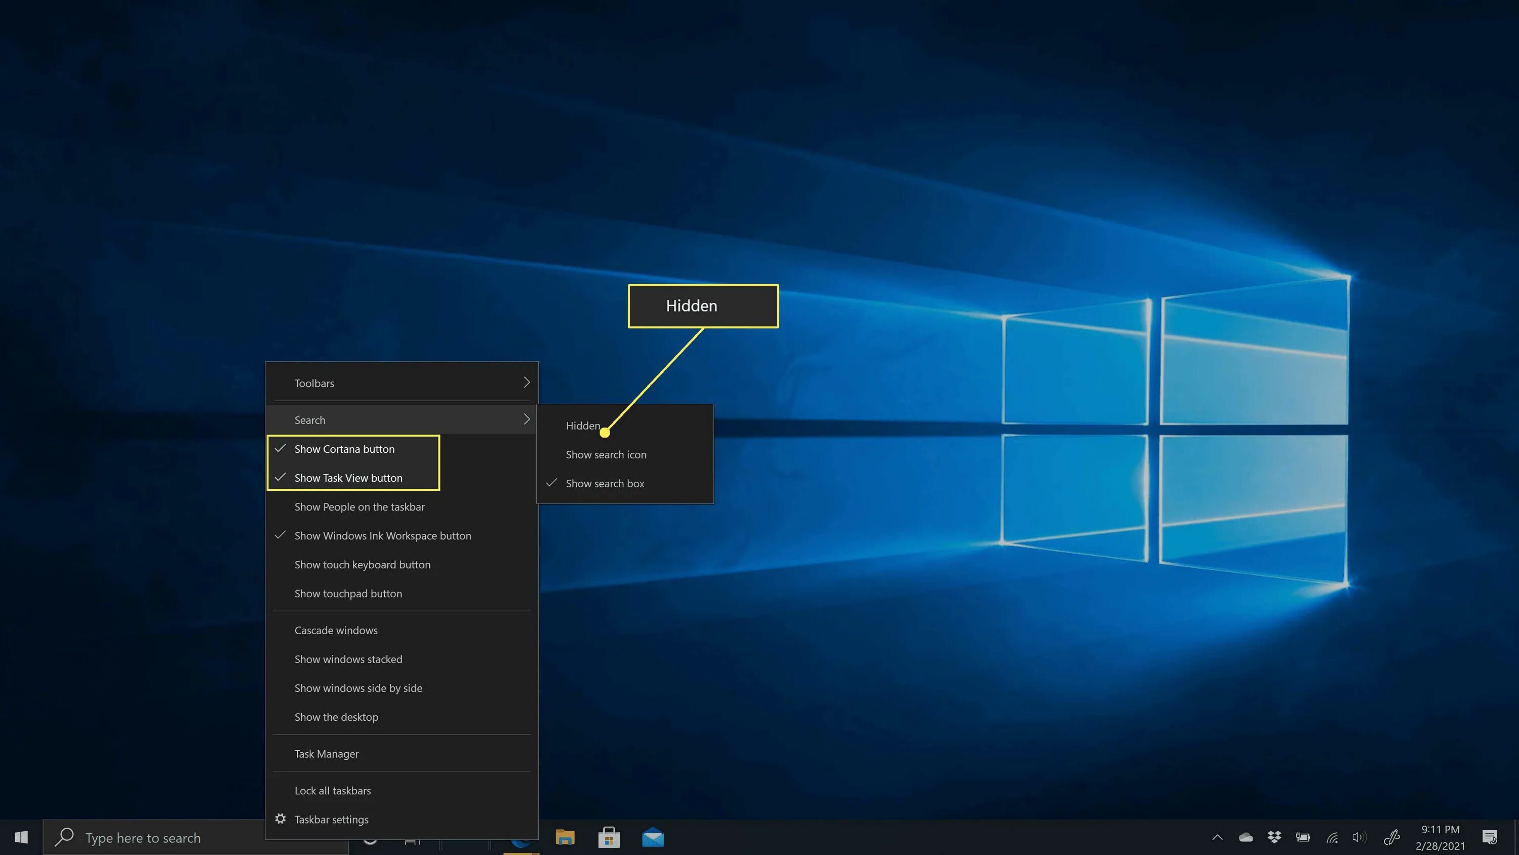Uncheck Show Task View button
This screenshot has width=1519, height=855.
(348, 478)
